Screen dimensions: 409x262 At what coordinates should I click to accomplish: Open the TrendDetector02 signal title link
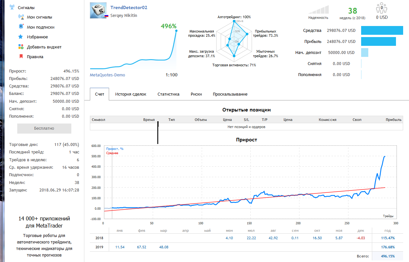pos(129,7)
